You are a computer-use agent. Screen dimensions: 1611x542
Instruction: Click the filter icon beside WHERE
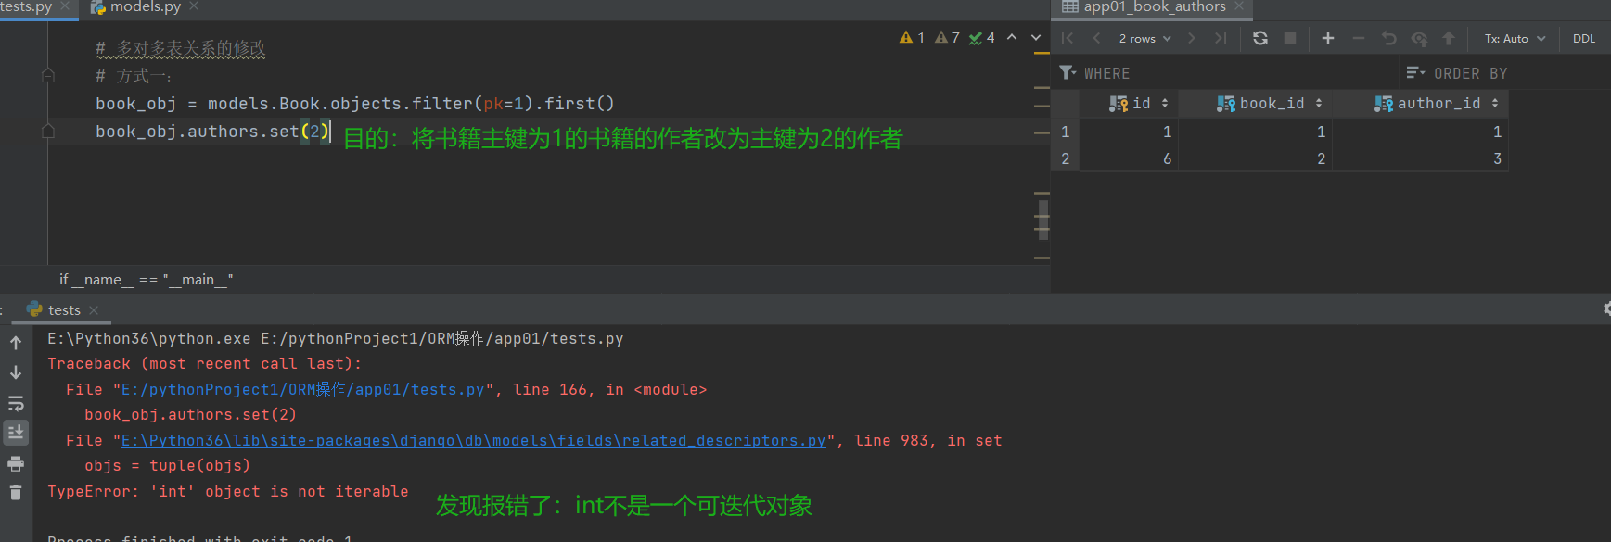pos(1068,72)
